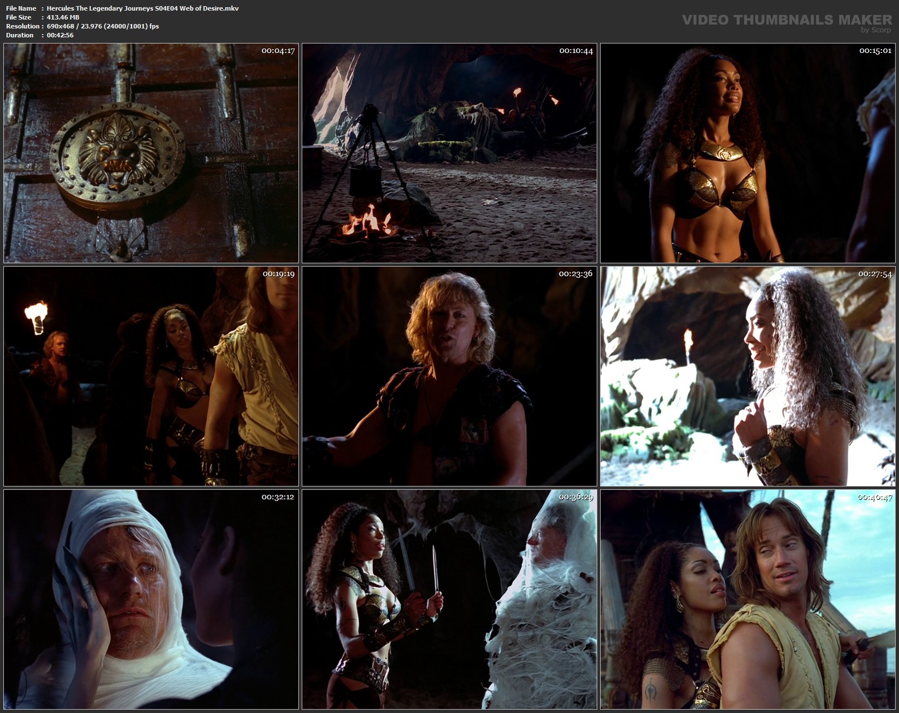Open the thumbnail stamped 00:15:01

(x=747, y=153)
